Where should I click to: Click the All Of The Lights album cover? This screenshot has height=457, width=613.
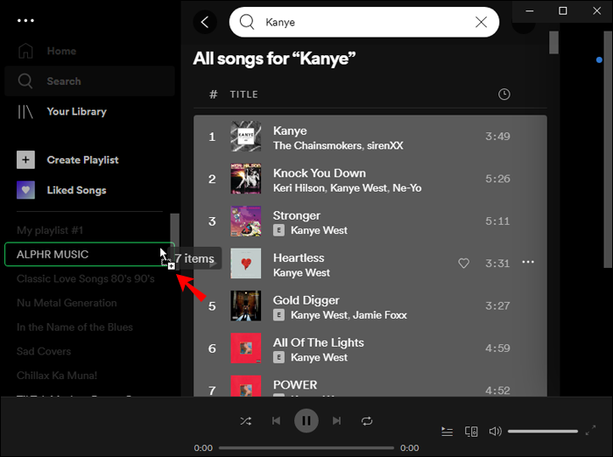(x=246, y=348)
